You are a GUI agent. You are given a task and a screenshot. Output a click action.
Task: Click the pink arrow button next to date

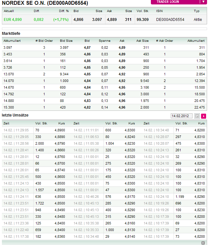point(204,116)
